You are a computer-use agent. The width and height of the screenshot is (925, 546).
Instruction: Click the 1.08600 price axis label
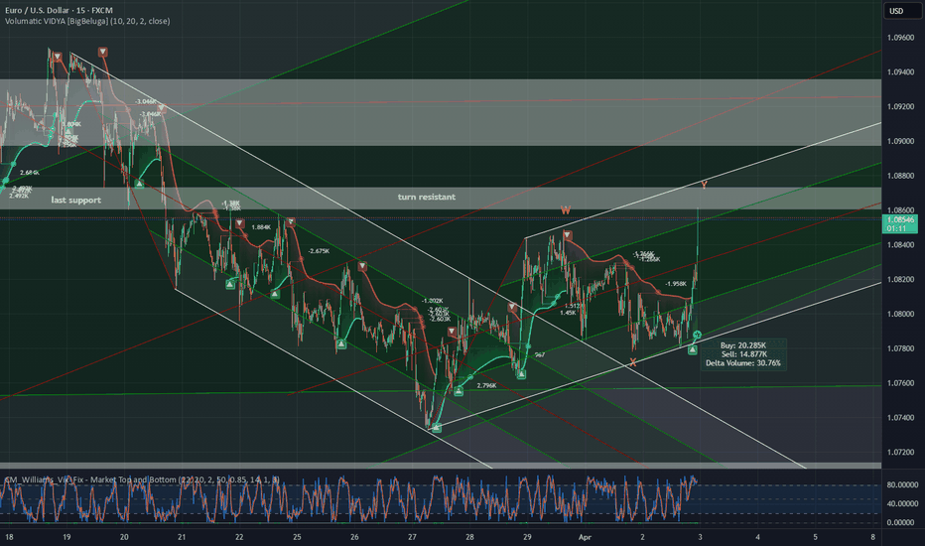(900, 210)
